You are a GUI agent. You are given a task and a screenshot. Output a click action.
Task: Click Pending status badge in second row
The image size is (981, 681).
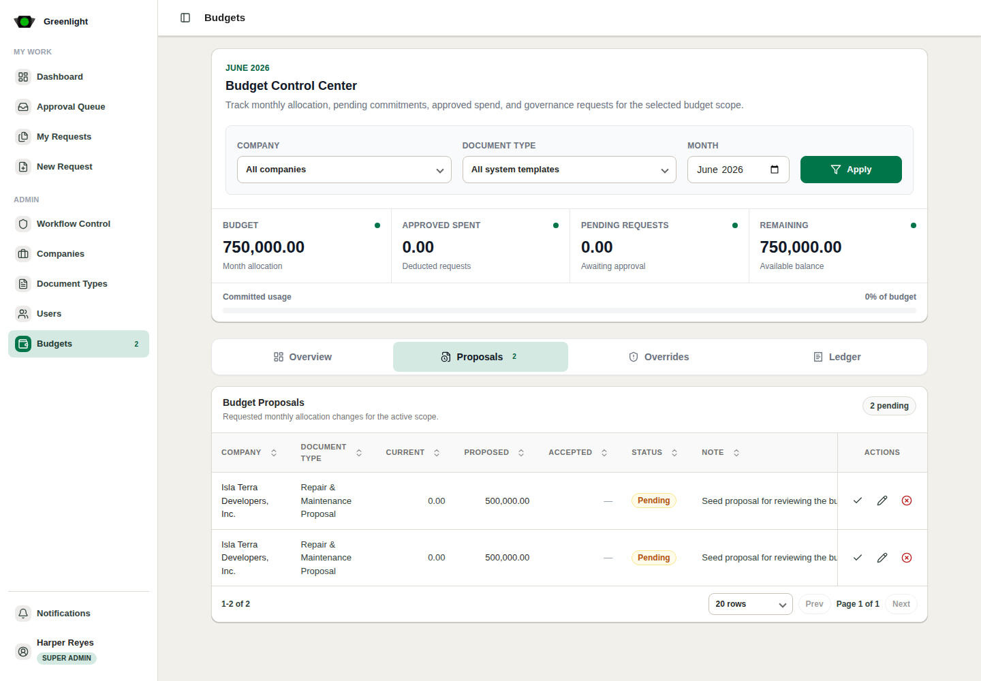coord(654,558)
